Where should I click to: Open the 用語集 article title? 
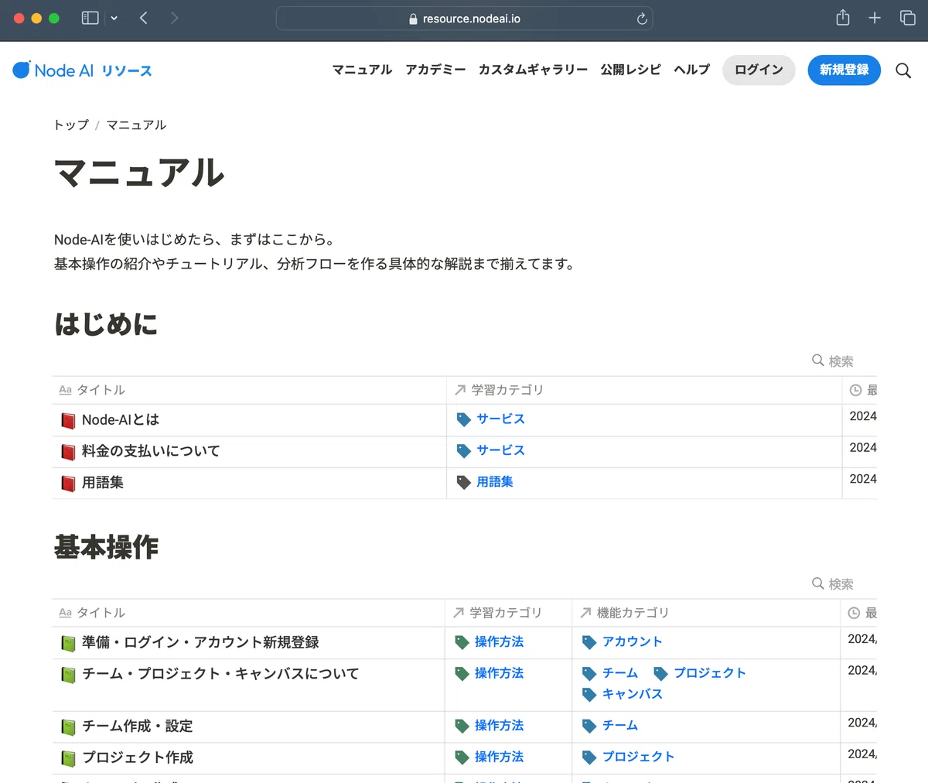[103, 482]
